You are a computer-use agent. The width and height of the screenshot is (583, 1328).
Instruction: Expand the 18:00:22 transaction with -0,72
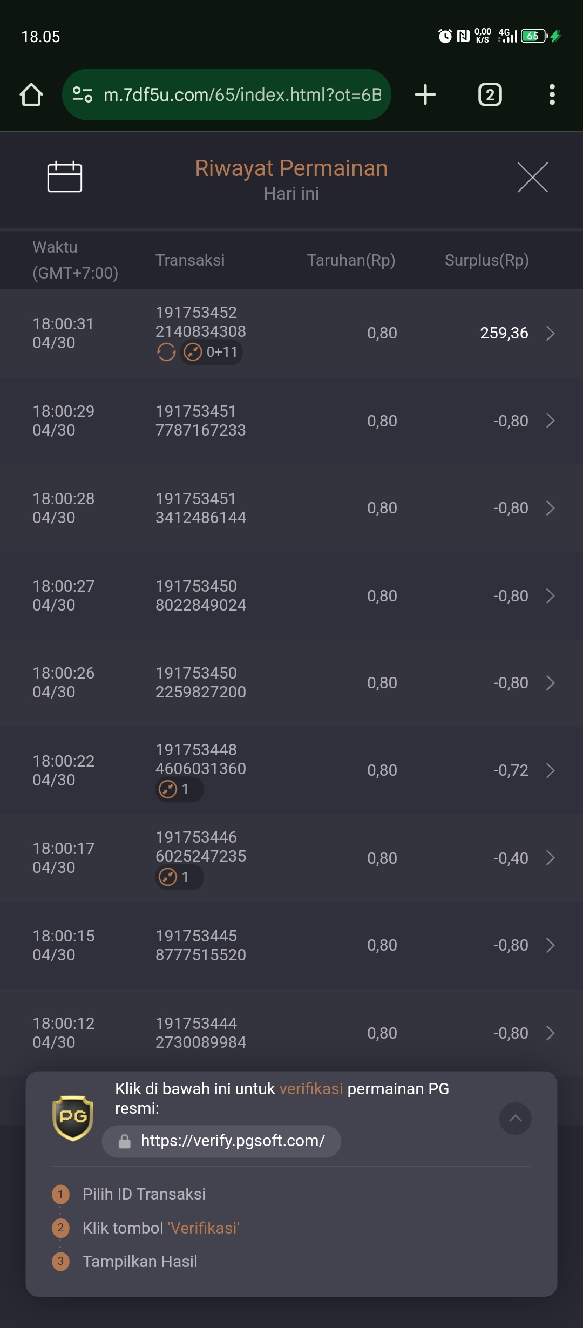[550, 770]
